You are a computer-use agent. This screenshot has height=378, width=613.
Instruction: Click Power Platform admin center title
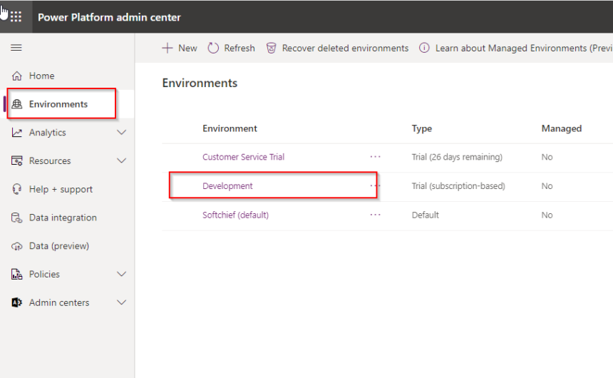click(x=109, y=17)
